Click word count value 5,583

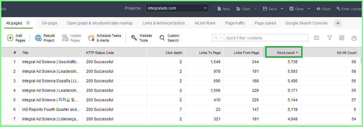click(x=292, y=71)
